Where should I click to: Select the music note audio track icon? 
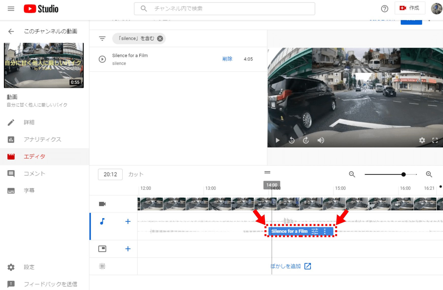[102, 221]
